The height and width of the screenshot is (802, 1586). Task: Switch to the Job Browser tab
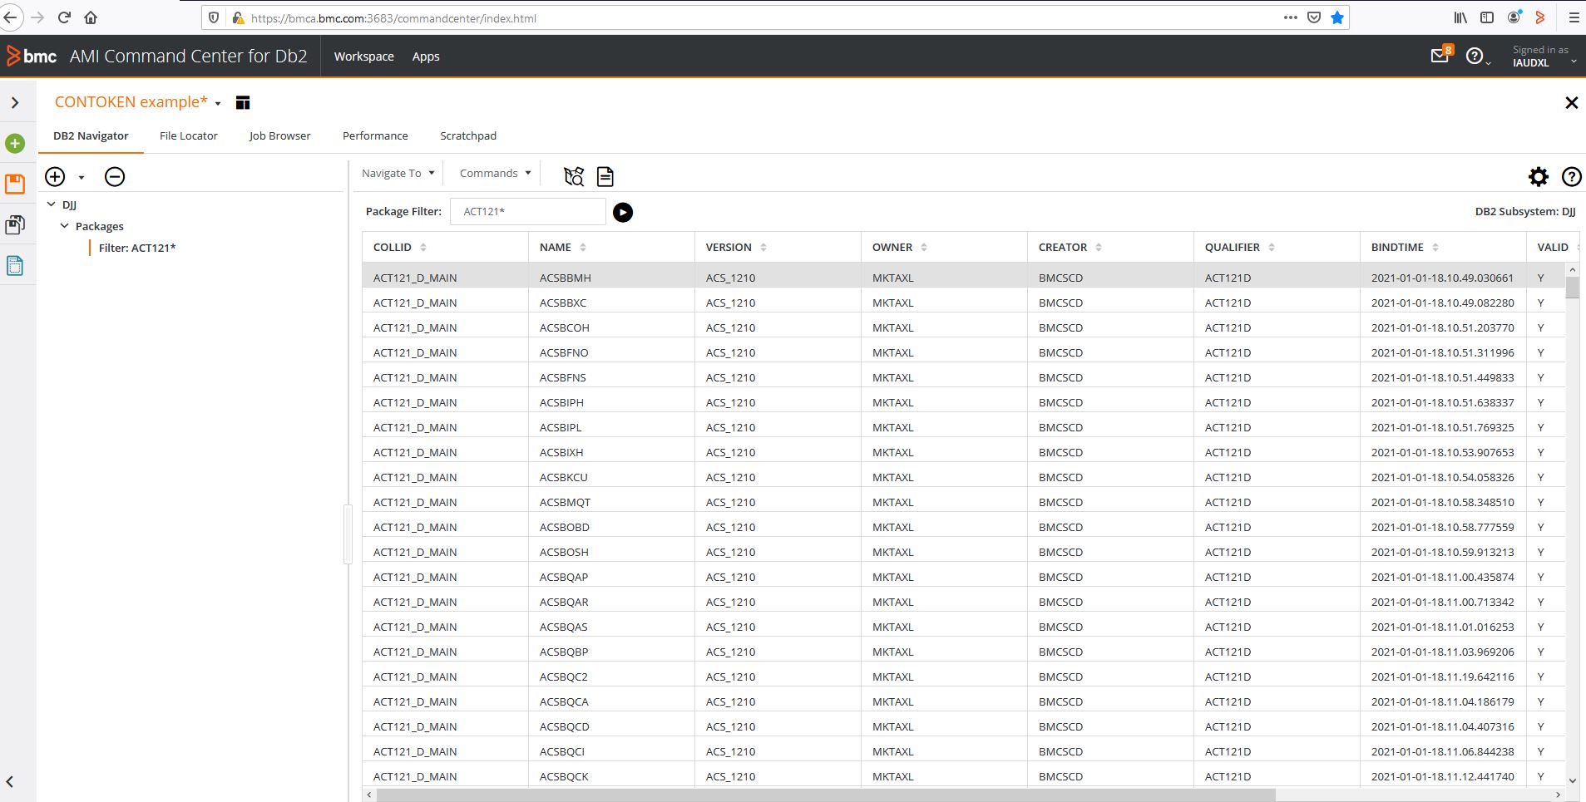pyautogui.click(x=279, y=135)
